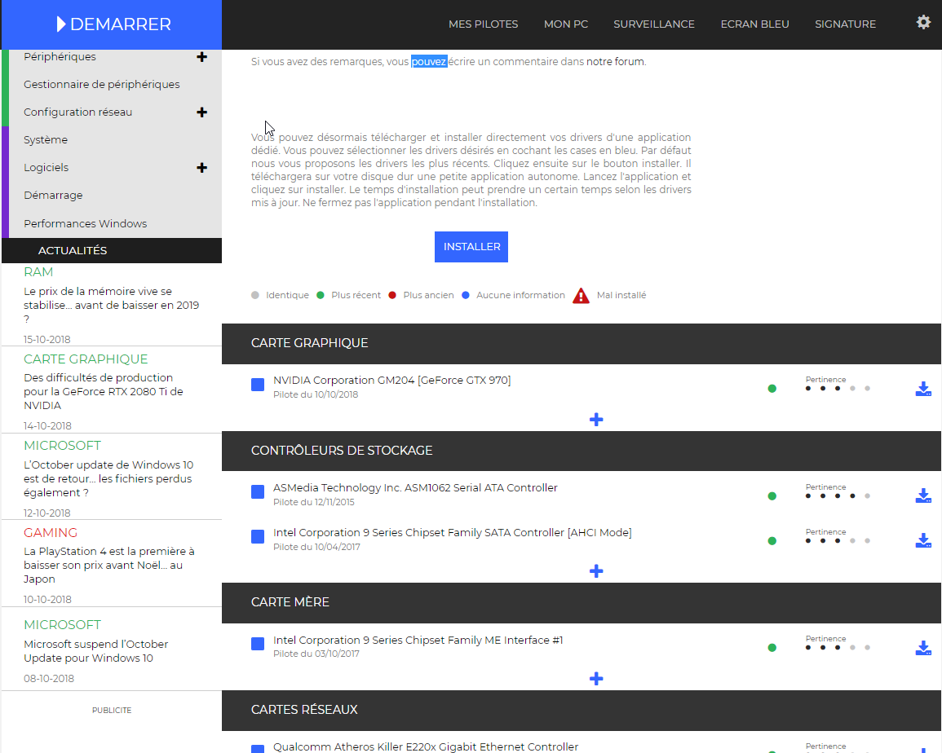The image size is (942, 753).
Task: Click the CARTES RÉSEAUX section header
Action: (x=581, y=710)
